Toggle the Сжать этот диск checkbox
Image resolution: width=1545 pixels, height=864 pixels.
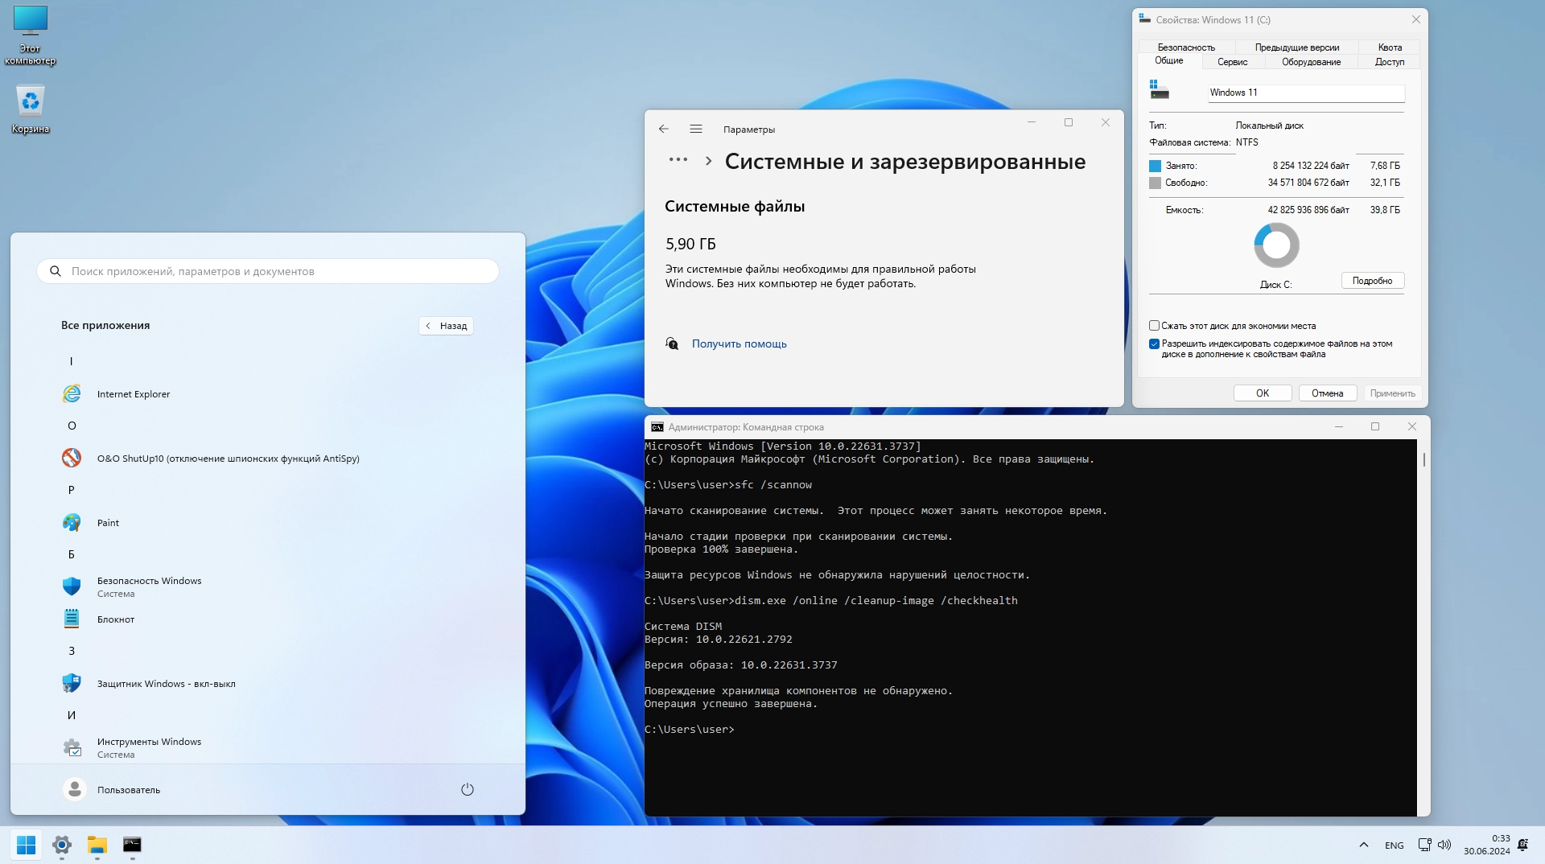(x=1154, y=326)
